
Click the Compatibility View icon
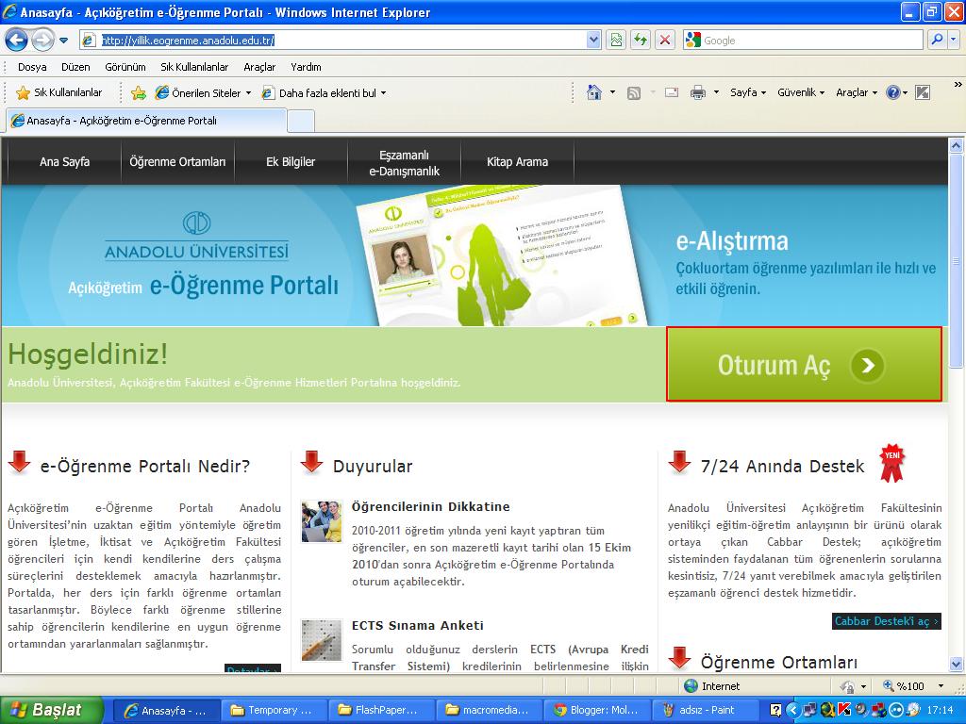pos(616,41)
